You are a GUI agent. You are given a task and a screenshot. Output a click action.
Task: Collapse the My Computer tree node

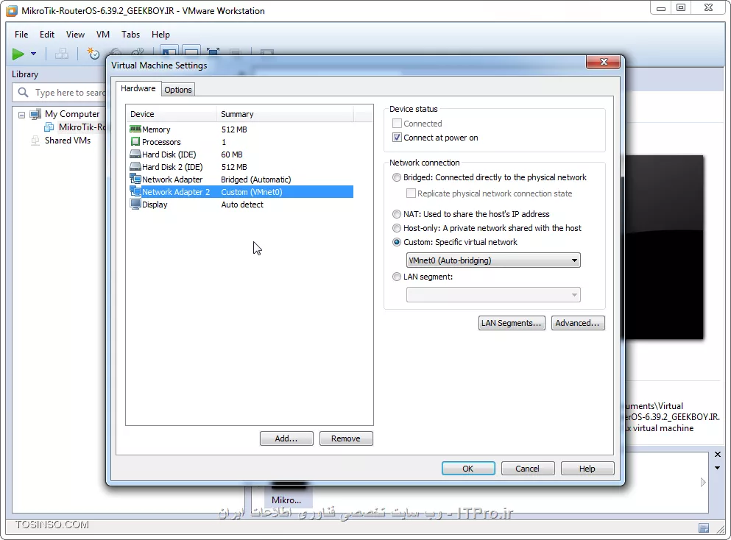21,115
